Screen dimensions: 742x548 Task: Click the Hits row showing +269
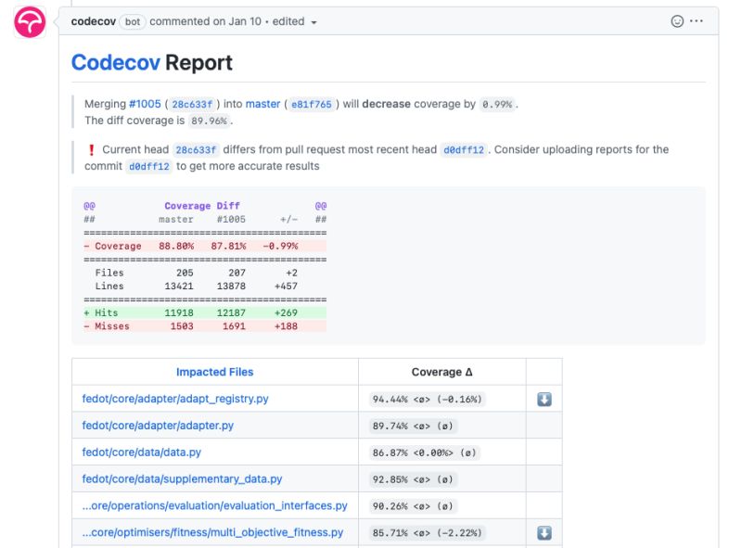tap(205, 312)
